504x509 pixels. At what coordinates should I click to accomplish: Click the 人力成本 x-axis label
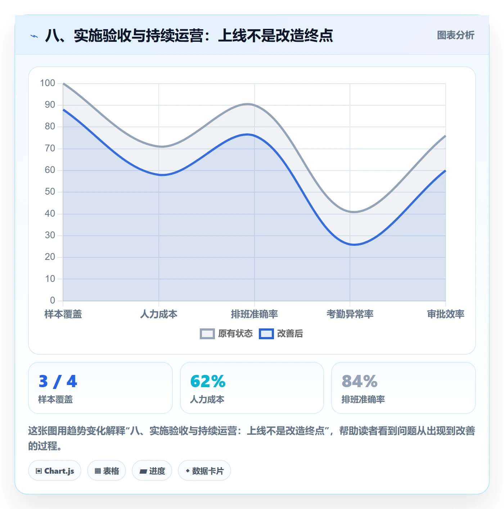159,314
